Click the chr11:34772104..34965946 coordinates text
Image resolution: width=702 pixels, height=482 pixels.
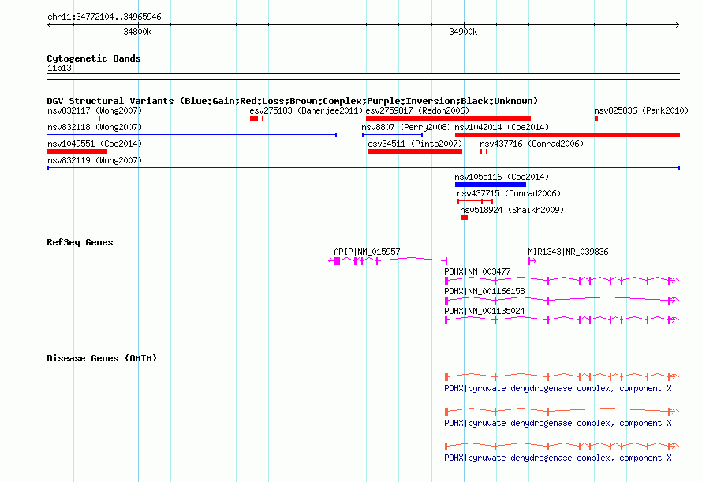tap(104, 17)
